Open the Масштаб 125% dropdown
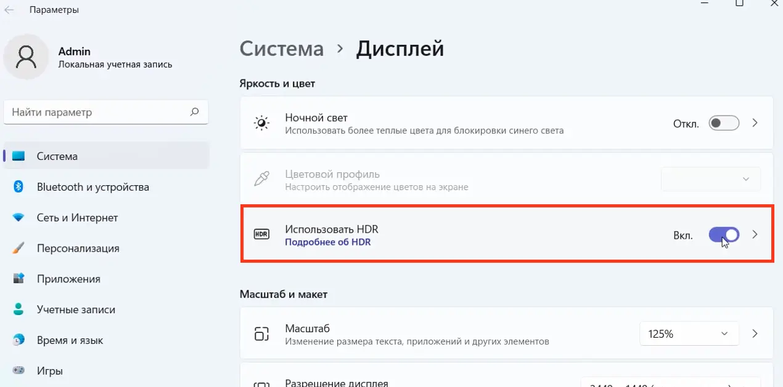This screenshot has height=387, width=783. pyautogui.click(x=688, y=334)
